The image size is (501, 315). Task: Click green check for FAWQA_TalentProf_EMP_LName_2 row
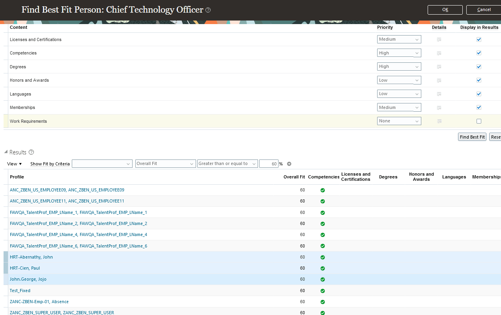pyautogui.click(x=323, y=224)
